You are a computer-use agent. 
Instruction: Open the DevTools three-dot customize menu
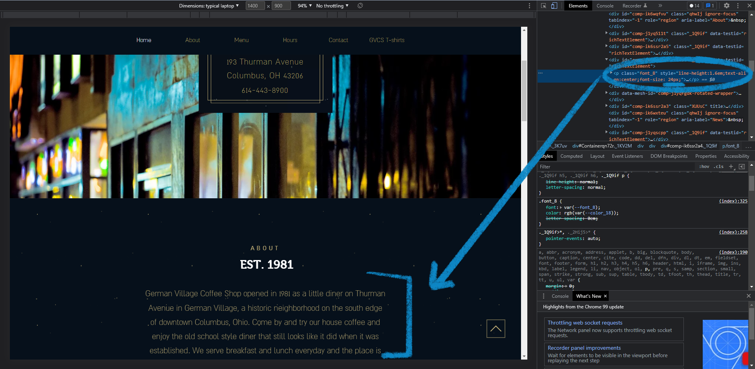point(738,6)
